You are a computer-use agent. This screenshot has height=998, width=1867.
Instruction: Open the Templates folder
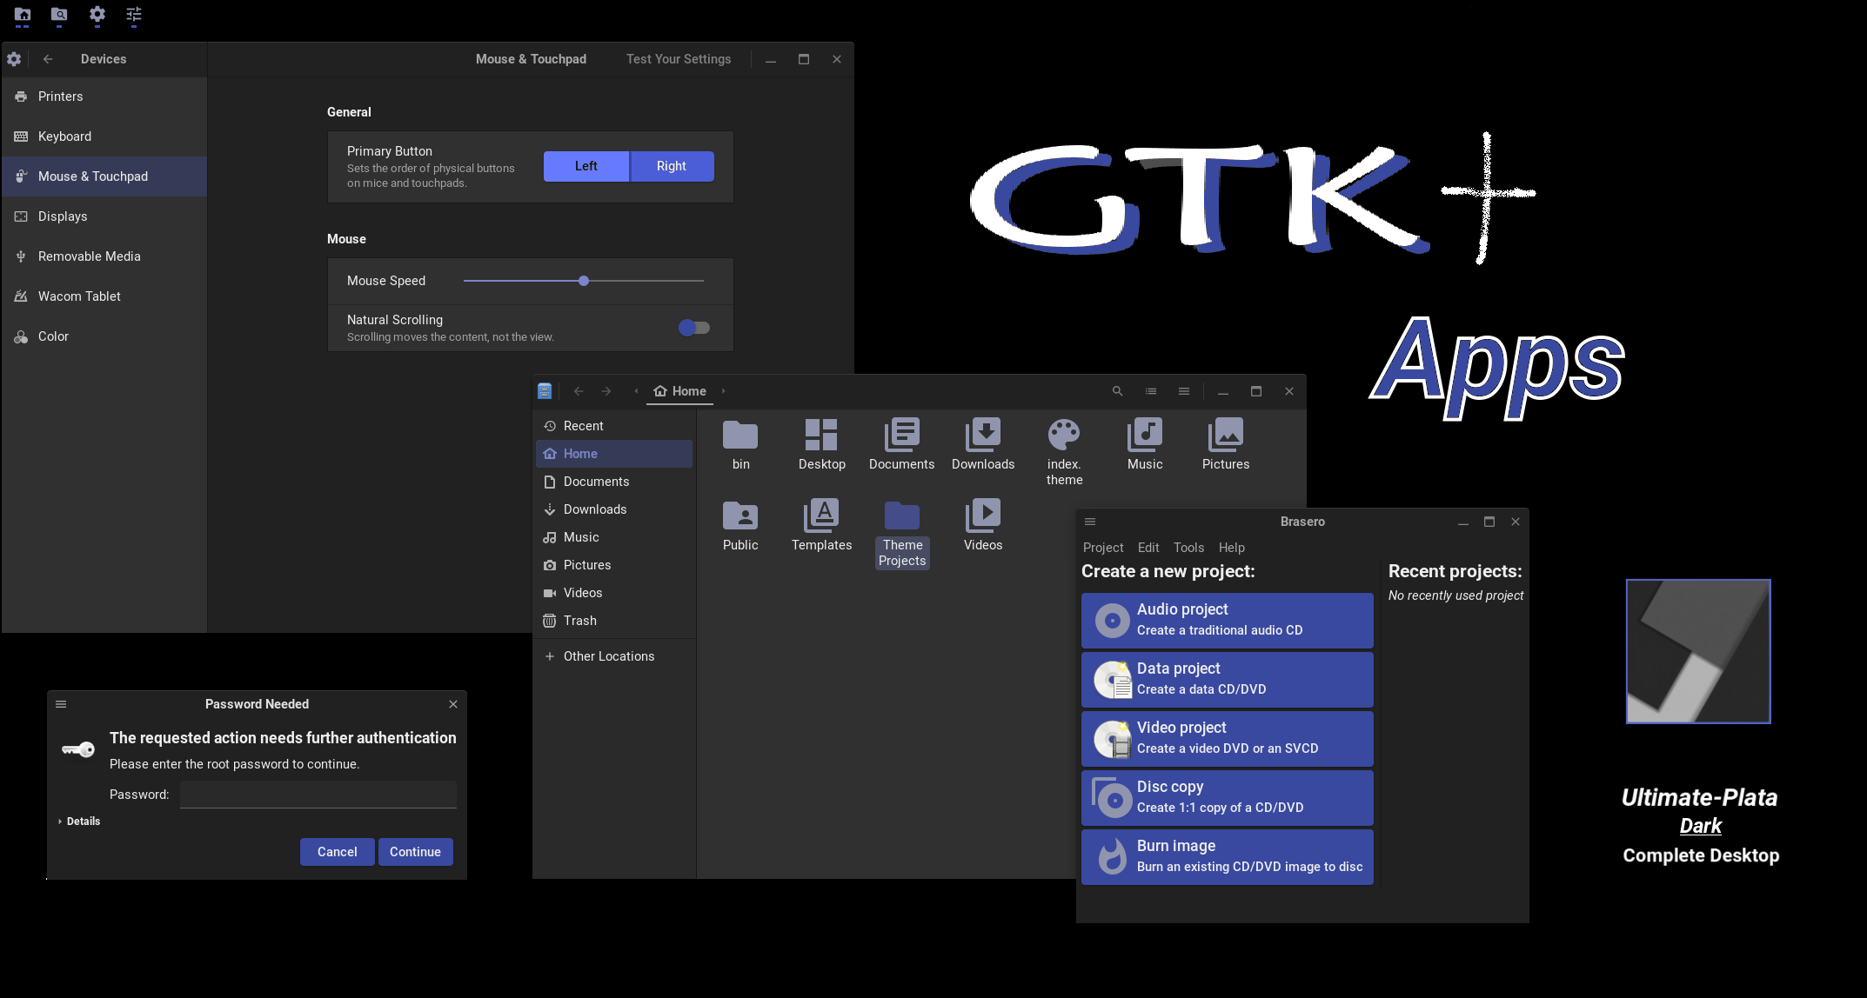(x=821, y=526)
